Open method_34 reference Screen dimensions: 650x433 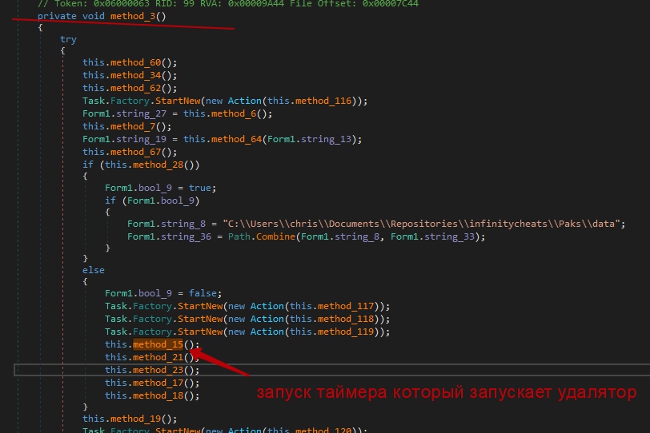(135, 75)
